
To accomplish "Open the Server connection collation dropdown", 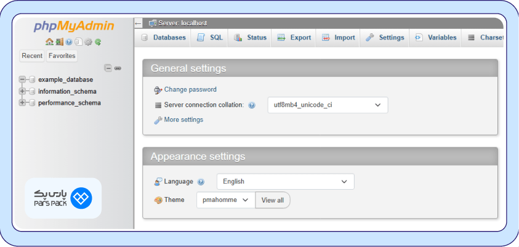I will pos(328,105).
